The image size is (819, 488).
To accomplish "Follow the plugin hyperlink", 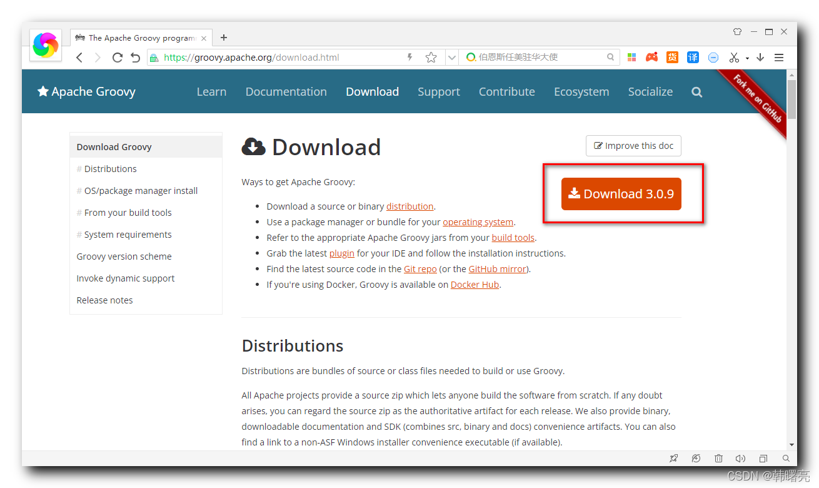I will pos(341,253).
